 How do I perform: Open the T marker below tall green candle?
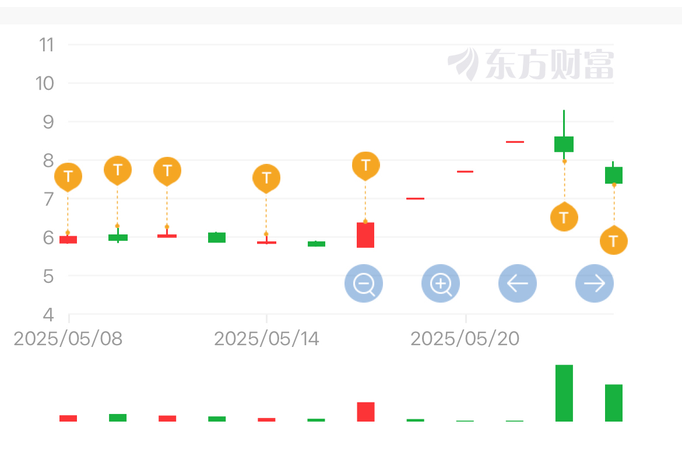(564, 217)
